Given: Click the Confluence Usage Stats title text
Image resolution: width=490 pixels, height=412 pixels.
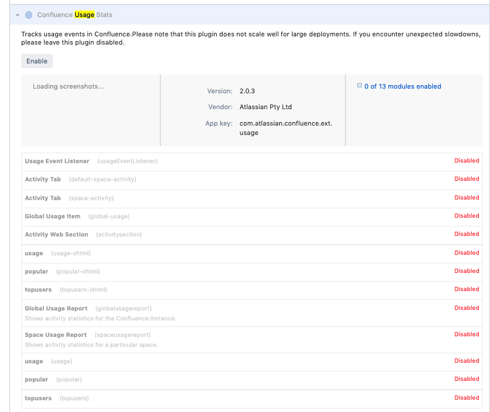Looking at the screenshot, I should 75,15.
